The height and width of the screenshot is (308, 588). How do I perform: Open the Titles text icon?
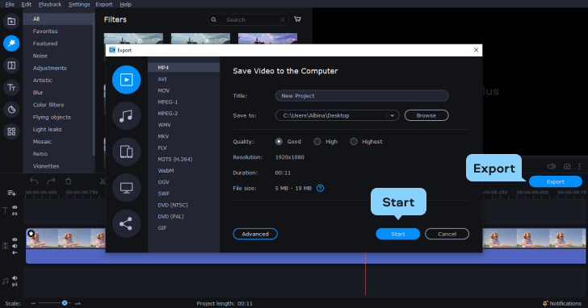11,88
